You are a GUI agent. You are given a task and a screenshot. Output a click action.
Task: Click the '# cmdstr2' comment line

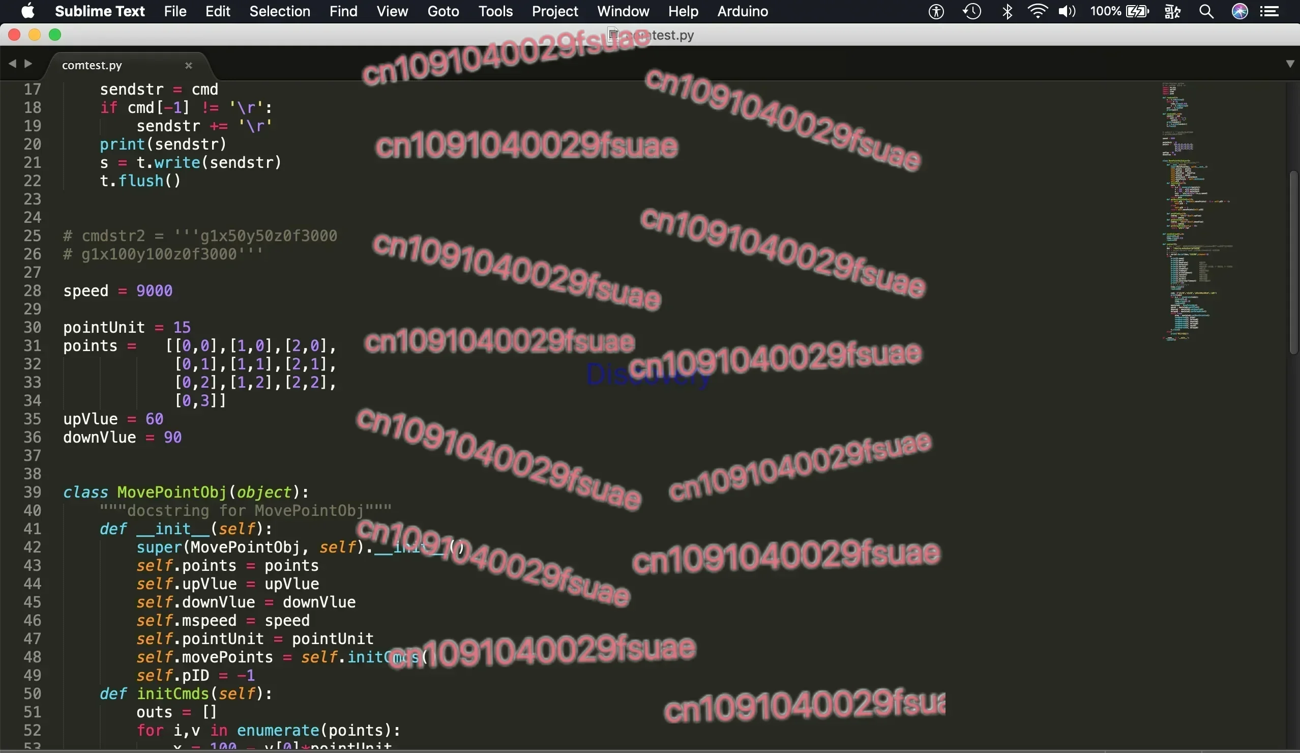[x=200, y=236]
